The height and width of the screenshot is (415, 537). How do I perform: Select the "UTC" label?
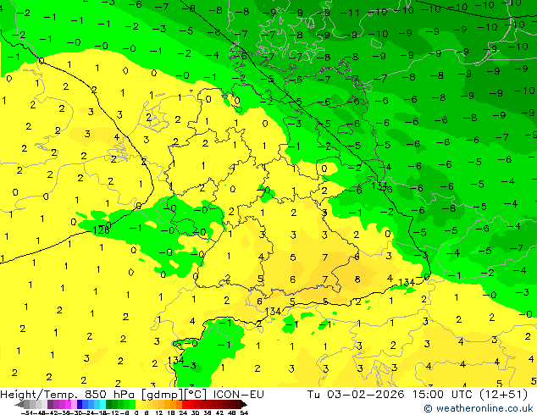tap(462, 395)
